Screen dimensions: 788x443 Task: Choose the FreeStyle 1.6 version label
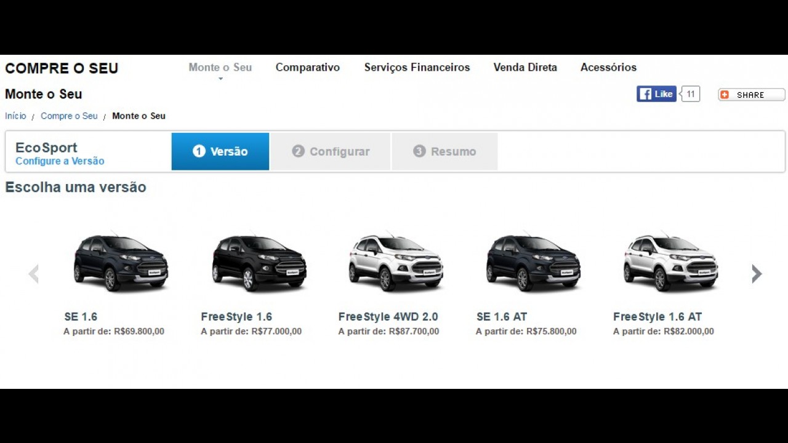236,317
